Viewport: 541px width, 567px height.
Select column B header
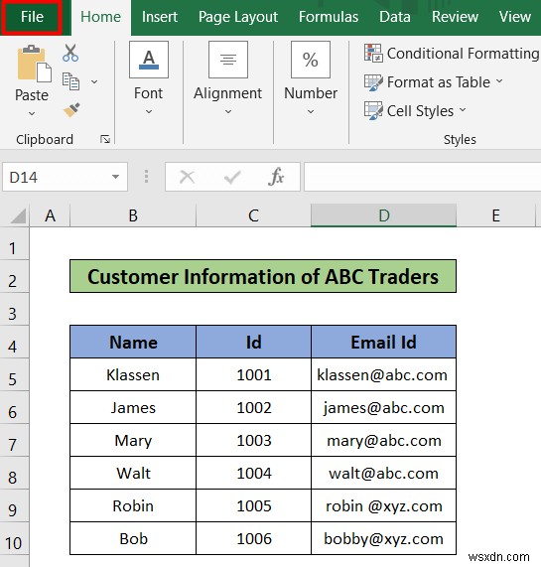133,215
